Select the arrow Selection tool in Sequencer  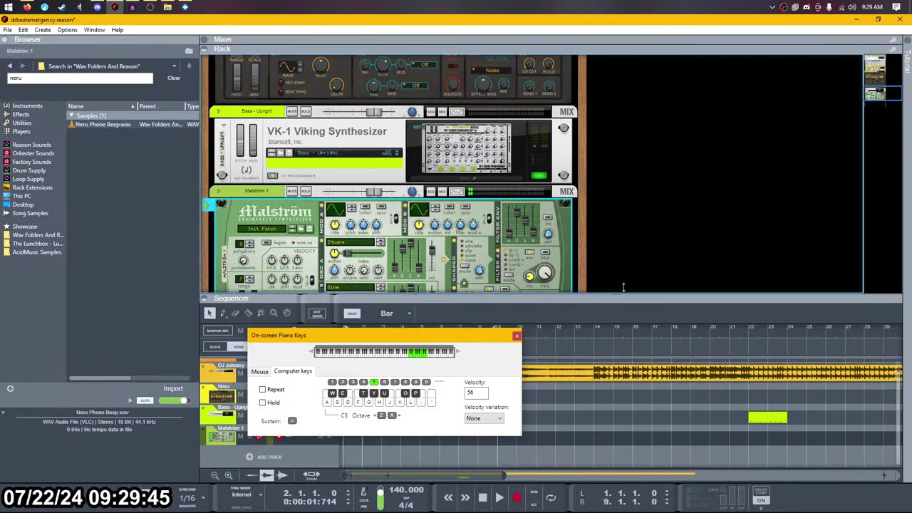pyautogui.click(x=209, y=313)
